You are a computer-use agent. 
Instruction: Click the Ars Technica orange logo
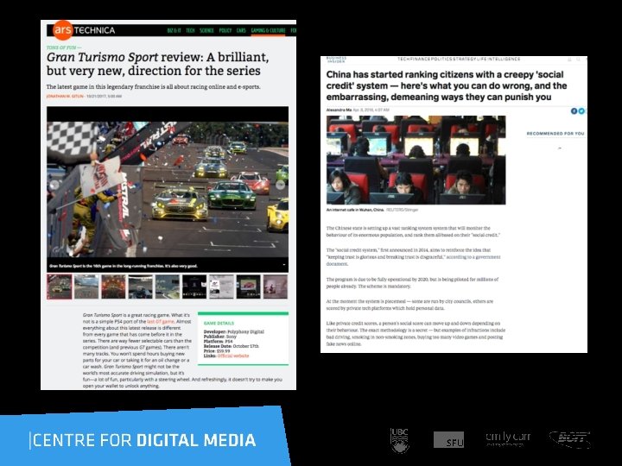pyautogui.click(x=63, y=30)
